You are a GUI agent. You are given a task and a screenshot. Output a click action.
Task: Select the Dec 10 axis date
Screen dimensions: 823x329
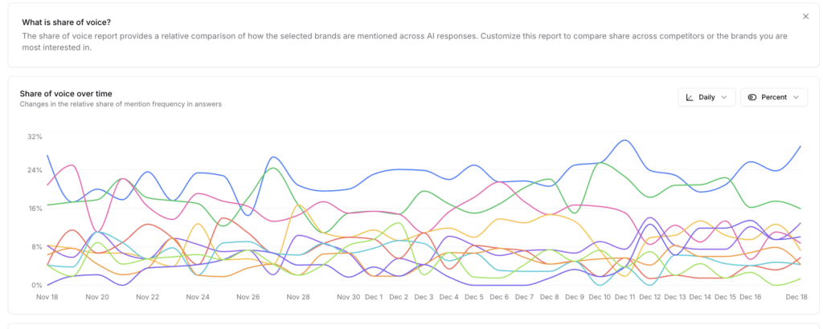[x=600, y=297]
